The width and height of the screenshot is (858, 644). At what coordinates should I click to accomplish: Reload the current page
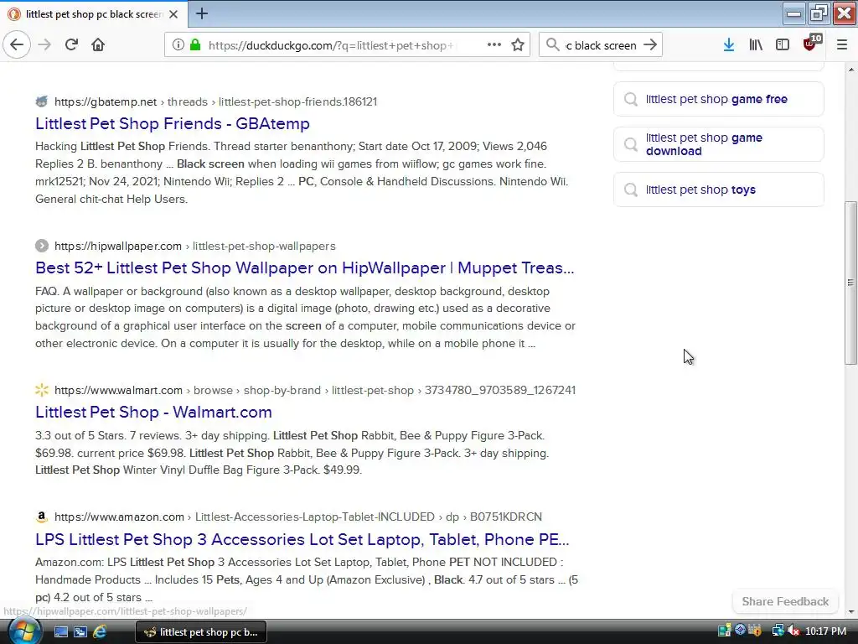[x=71, y=44]
